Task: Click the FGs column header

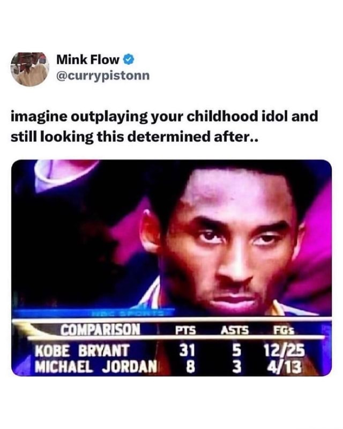Action: 284,331
